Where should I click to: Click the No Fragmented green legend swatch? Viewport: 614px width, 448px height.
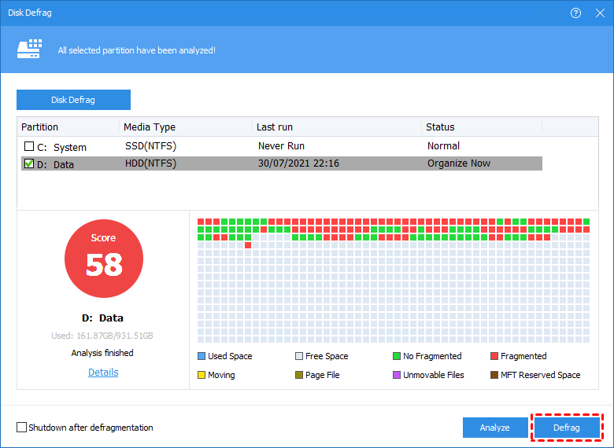click(x=397, y=357)
